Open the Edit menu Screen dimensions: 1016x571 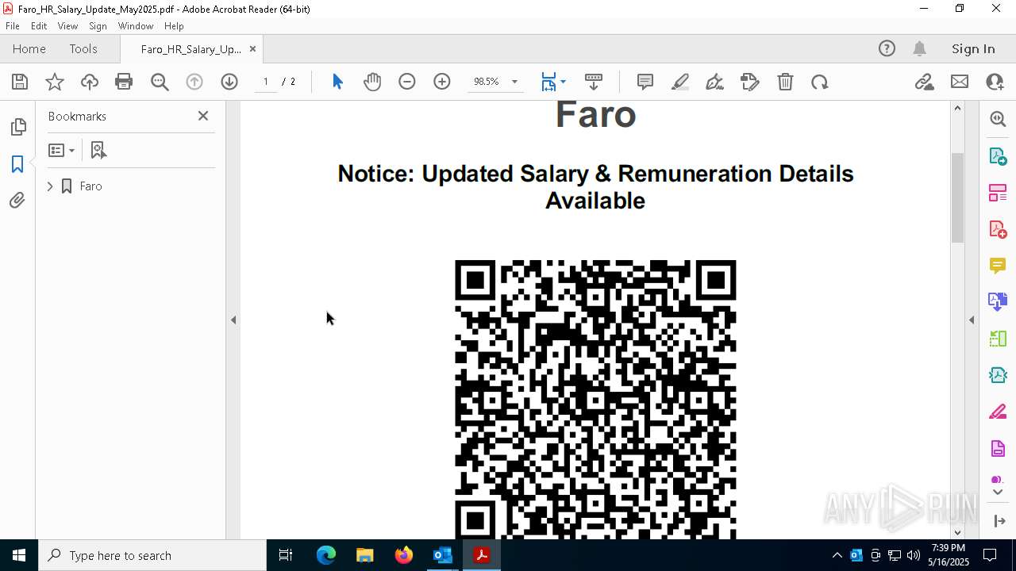(39, 26)
